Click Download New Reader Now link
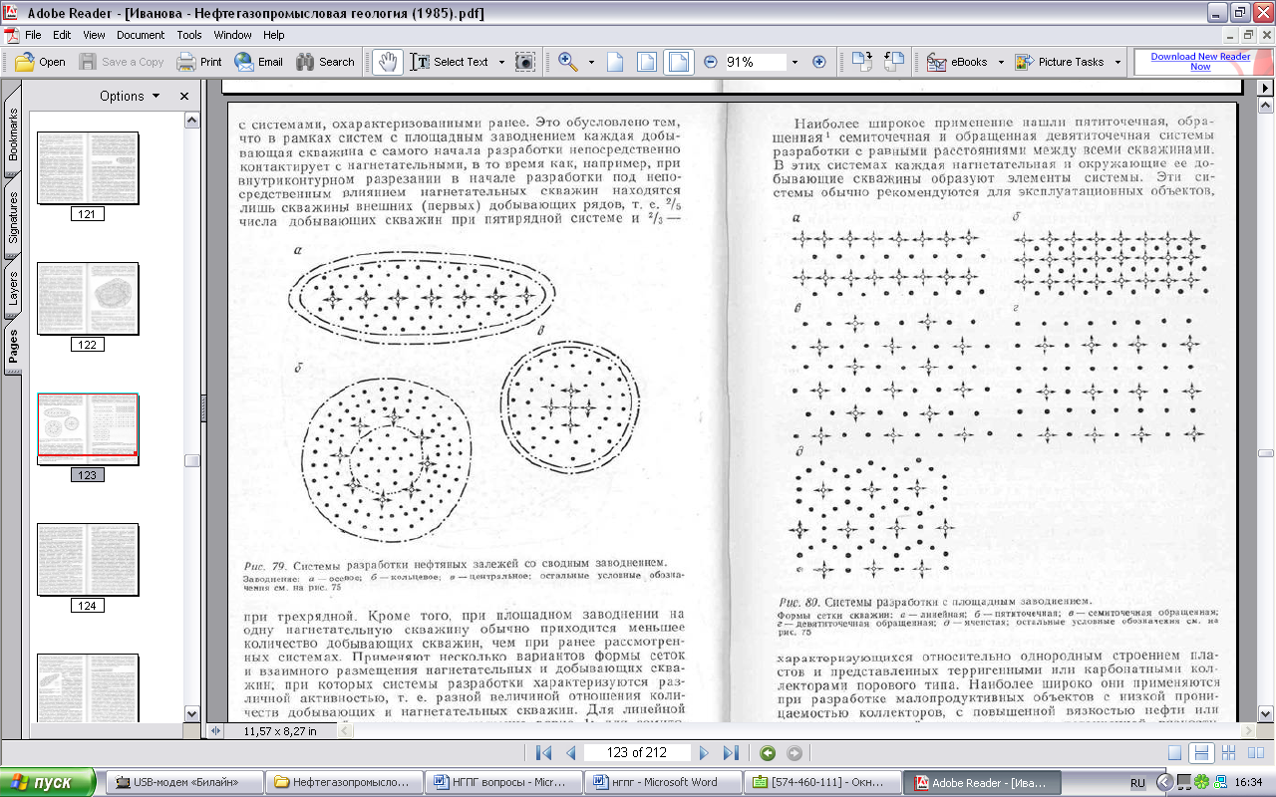This screenshot has height=797, width=1276. pyautogui.click(x=1200, y=62)
